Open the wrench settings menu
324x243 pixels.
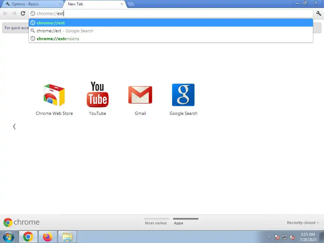pos(319,14)
